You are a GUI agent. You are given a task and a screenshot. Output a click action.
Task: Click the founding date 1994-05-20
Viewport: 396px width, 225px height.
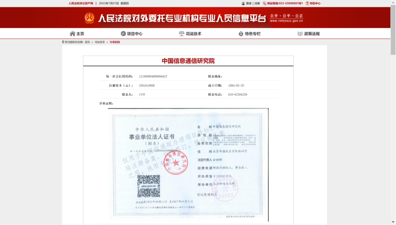pos(236,86)
